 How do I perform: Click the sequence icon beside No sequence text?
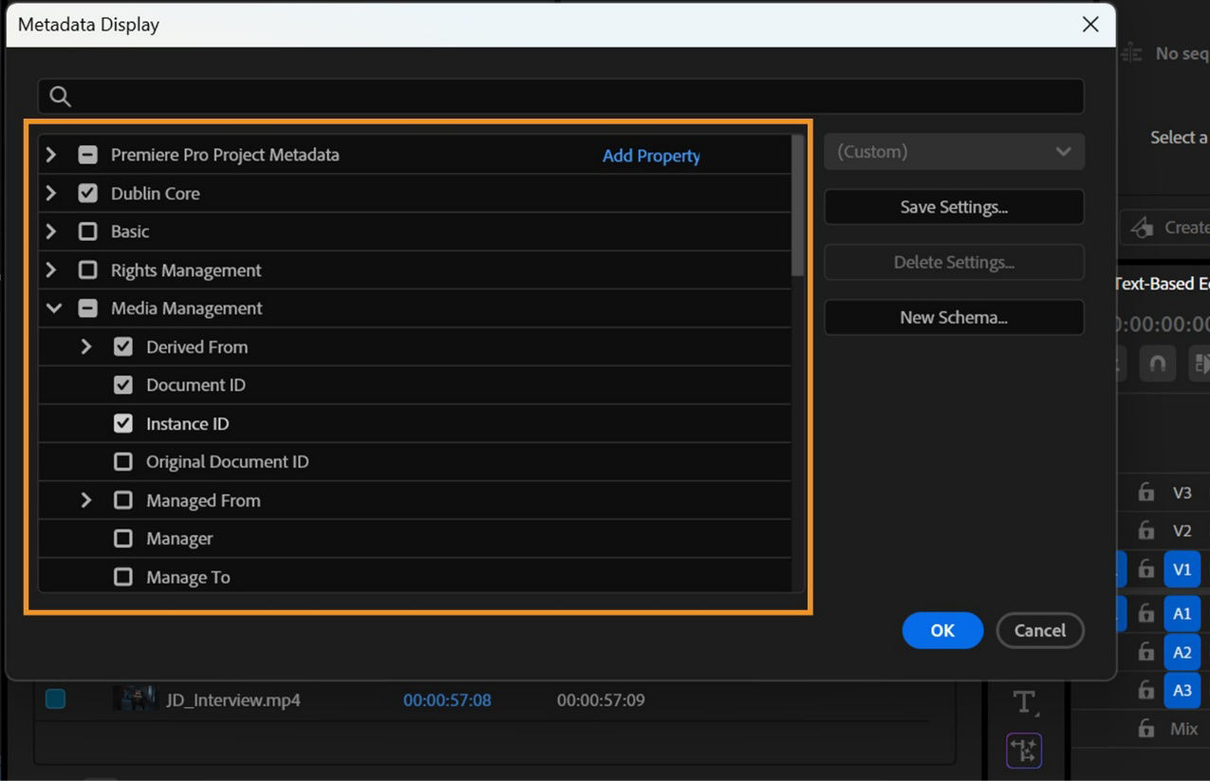tap(1129, 53)
